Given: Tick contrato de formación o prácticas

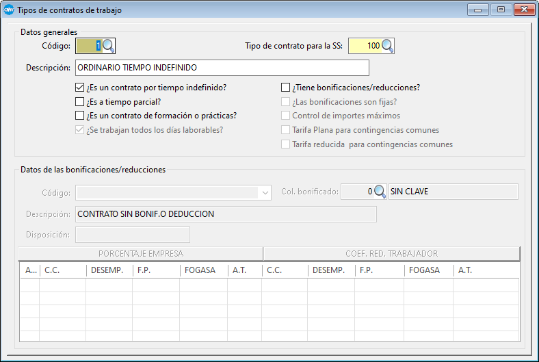Looking at the screenshot, I should tap(80, 116).
